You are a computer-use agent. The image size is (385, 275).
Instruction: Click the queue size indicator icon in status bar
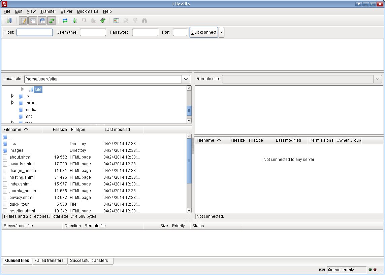pyautogui.click(x=322, y=270)
